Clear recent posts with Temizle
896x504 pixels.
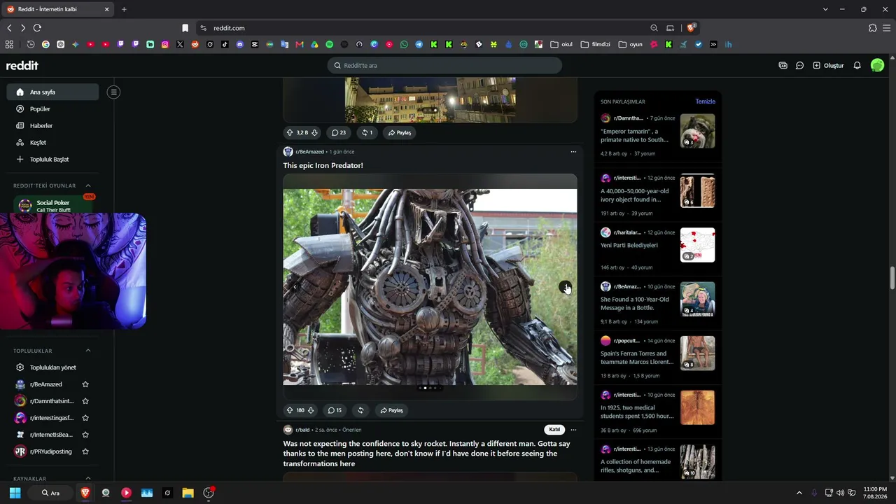pyautogui.click(x=705, y=101)
